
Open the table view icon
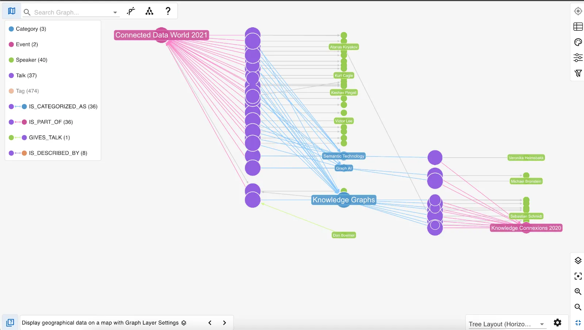pyautogui.click(x=578, y=27)
